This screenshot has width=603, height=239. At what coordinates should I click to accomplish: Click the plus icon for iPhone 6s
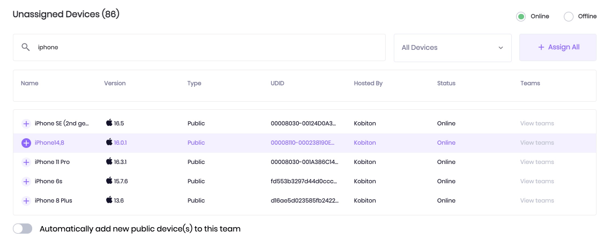(x=26, y=181)
